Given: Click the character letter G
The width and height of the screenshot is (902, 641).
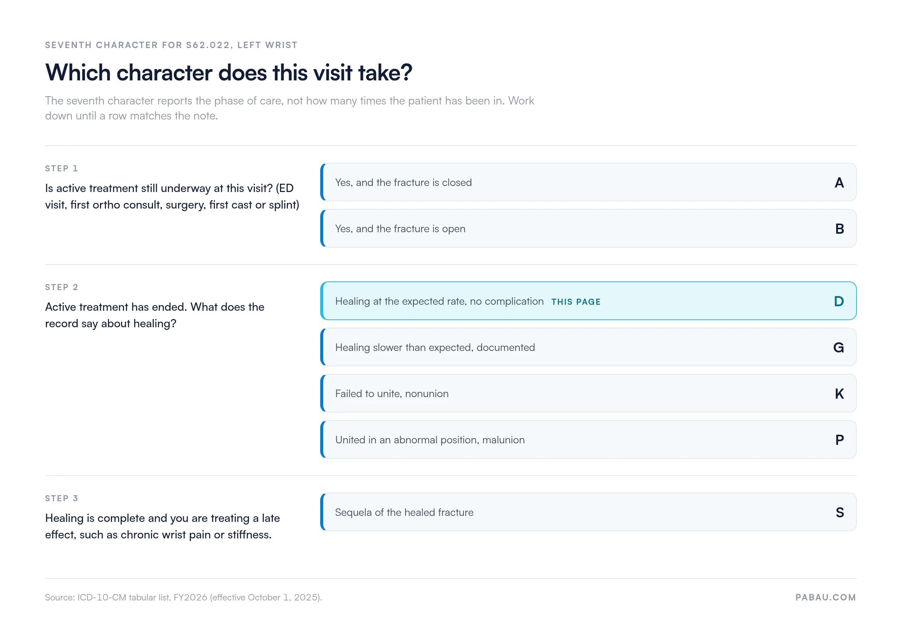Looking at the screenshot, I should coord(838,348).
